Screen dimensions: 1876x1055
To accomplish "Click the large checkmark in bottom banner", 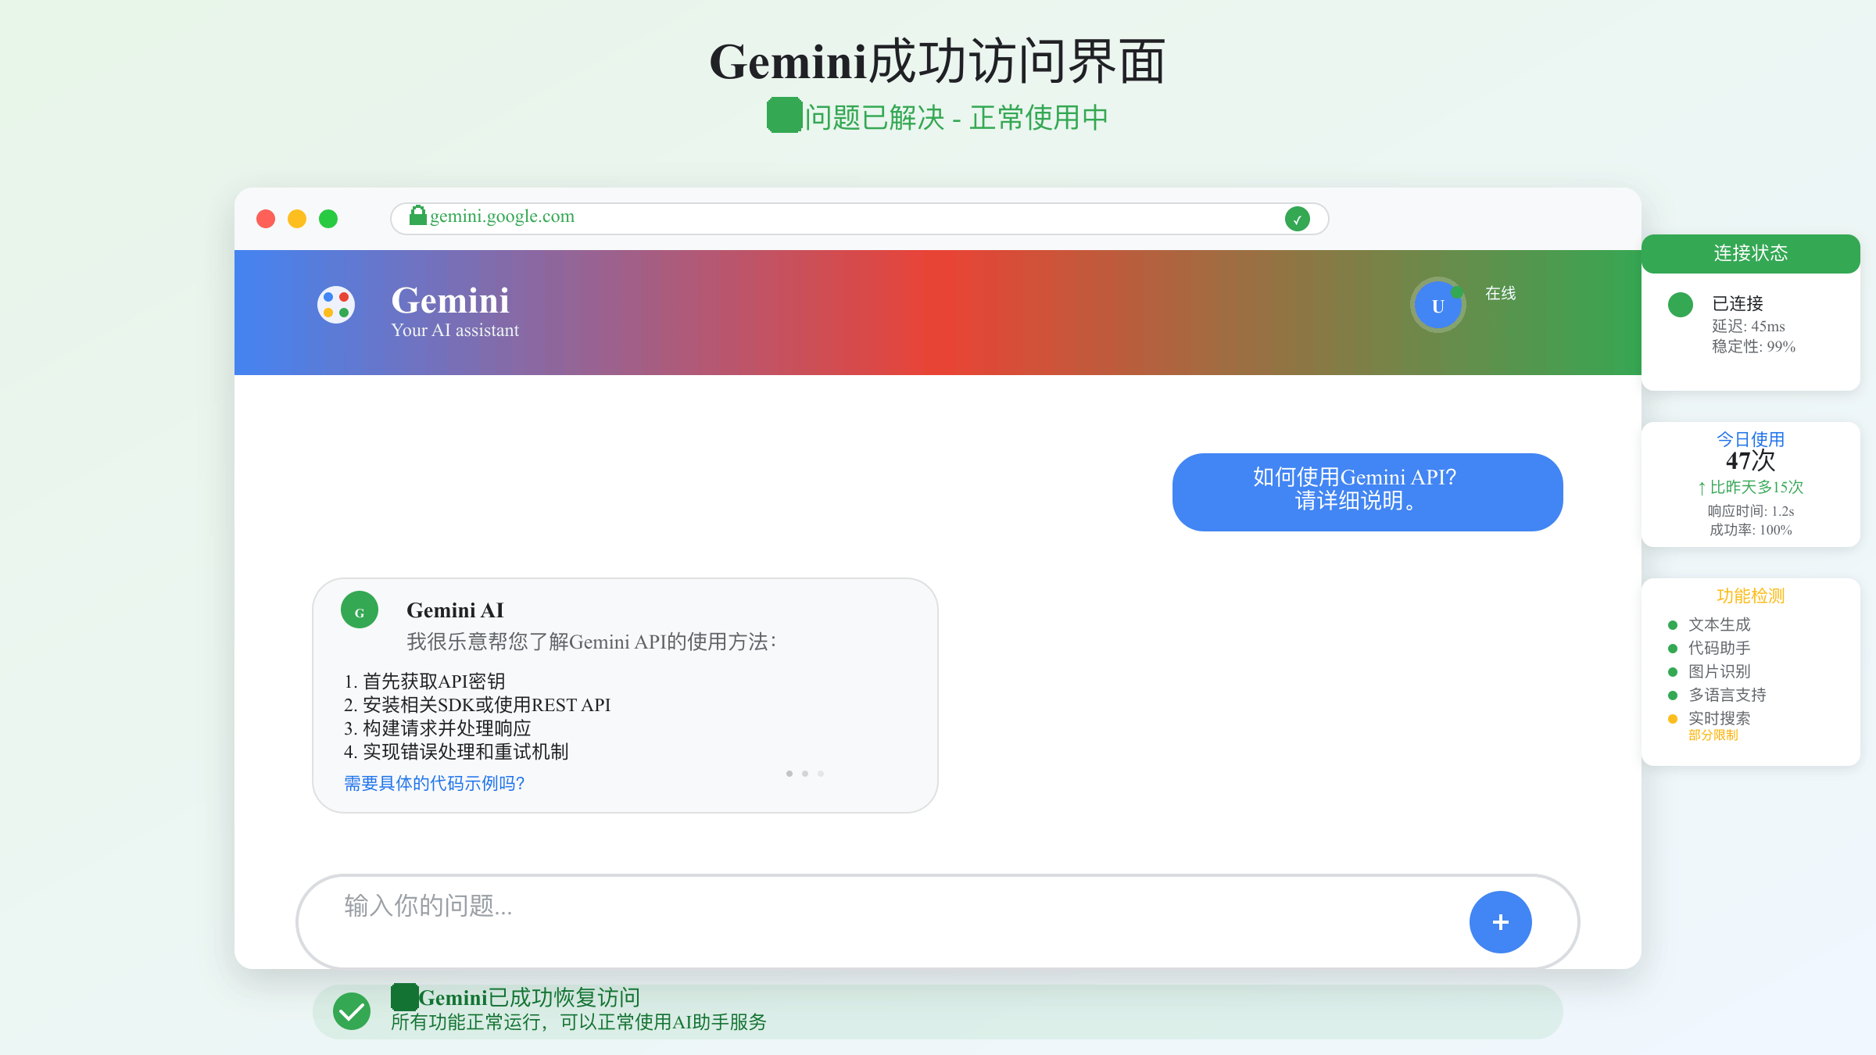I will click(352, 1011).
